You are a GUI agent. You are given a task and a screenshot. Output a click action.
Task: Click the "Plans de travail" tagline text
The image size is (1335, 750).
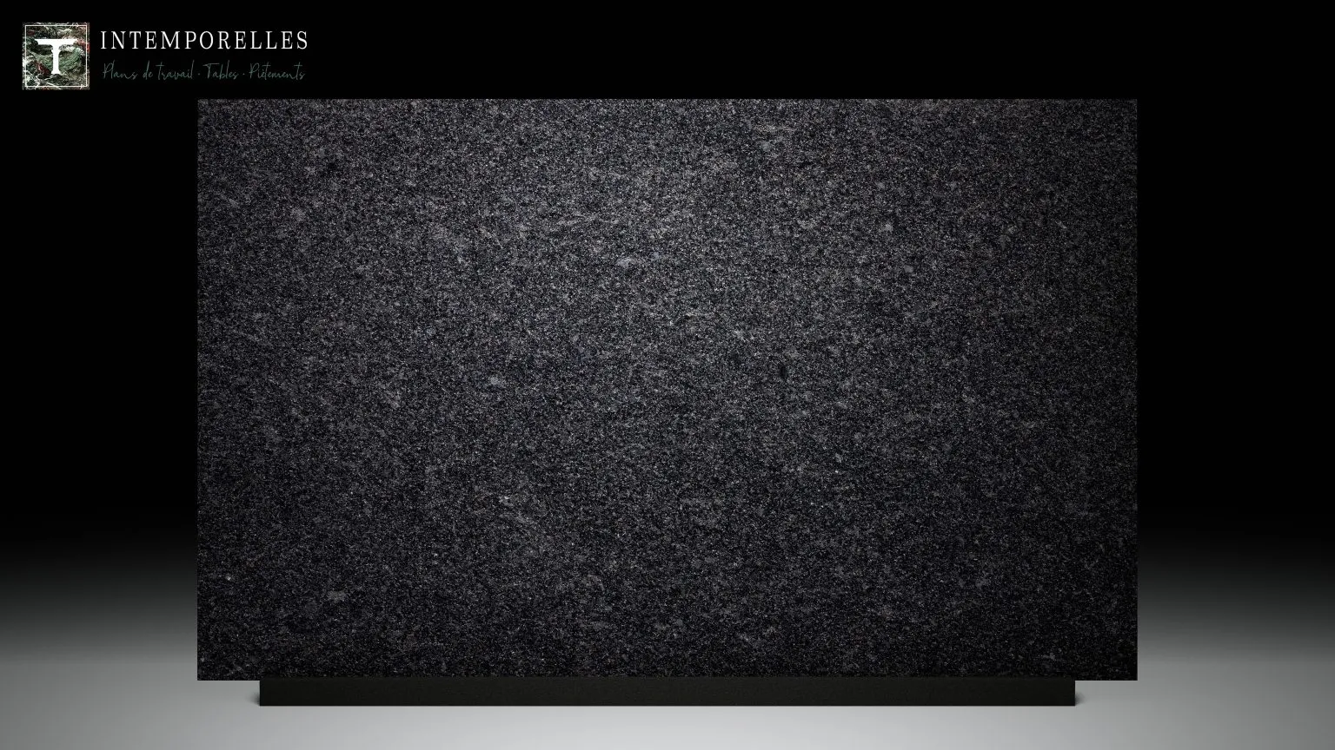148,73
